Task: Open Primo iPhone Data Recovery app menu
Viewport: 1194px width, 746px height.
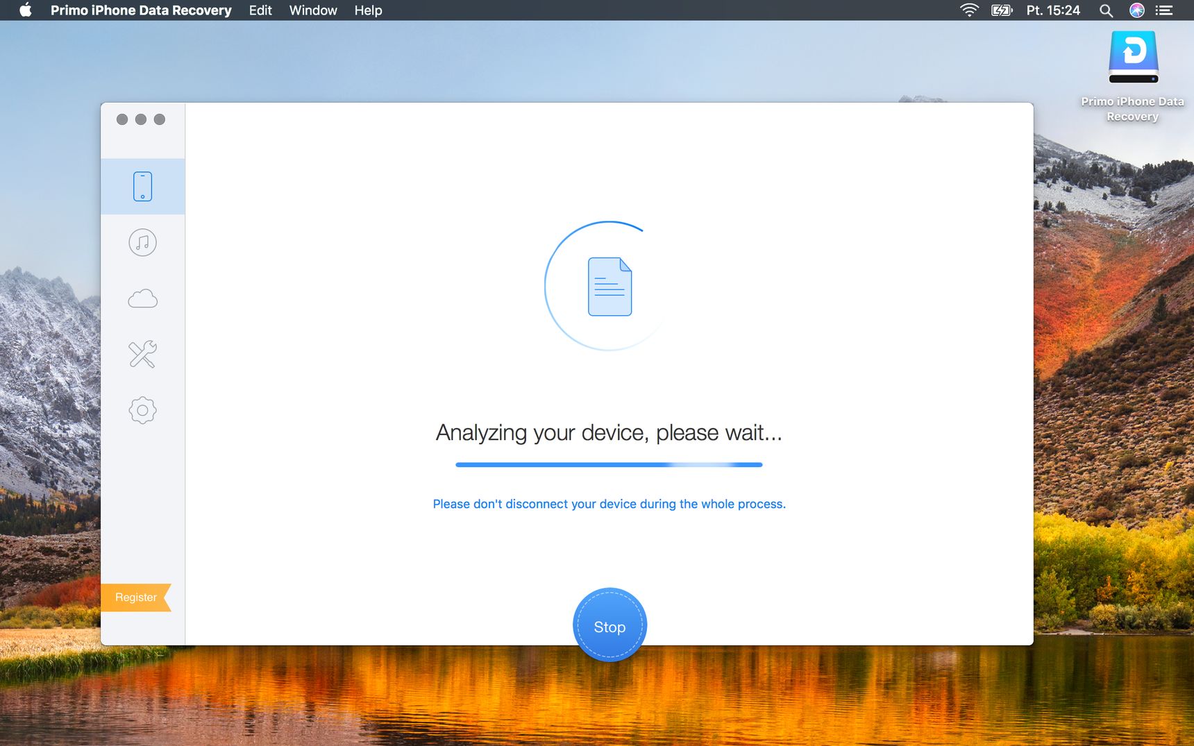Action: coord(141,10)
